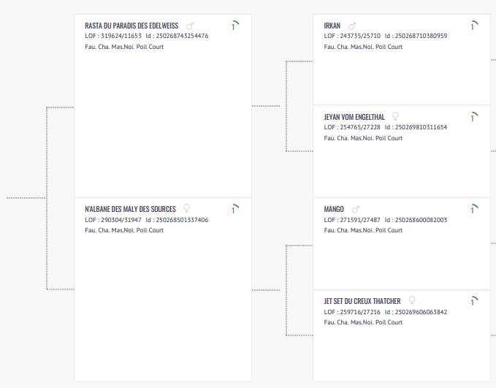This screenshot has height=388, width=496.
Task: Open RASTA DU PARADIS DES EDELWEISS profile
Action: (131, 26)
